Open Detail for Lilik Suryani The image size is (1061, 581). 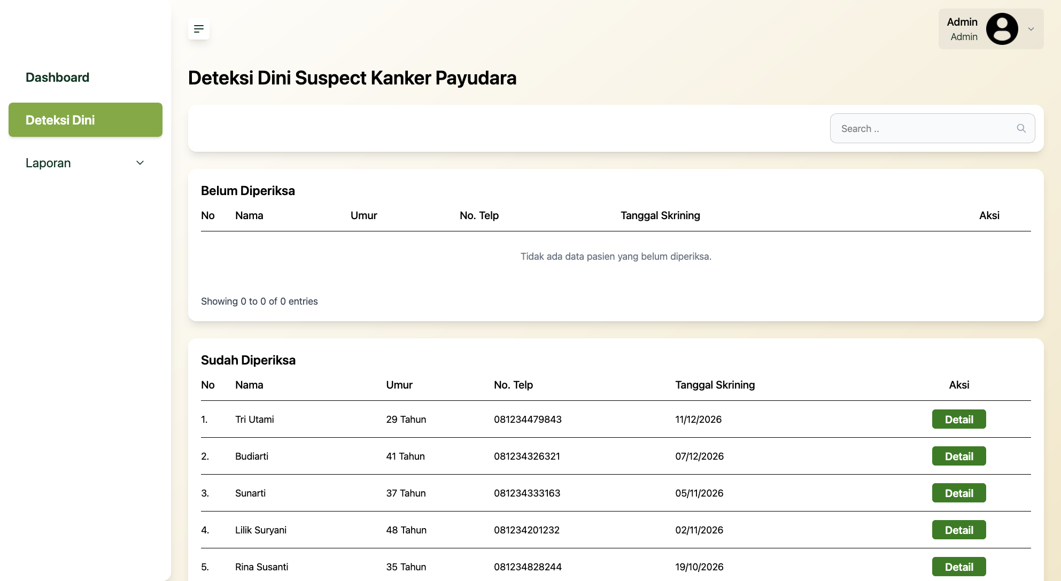(959, 530)
